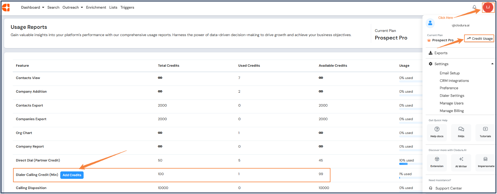The image size is (497, 194).
Task: Click the Add Credits button
Action: [x=72, y=175]
